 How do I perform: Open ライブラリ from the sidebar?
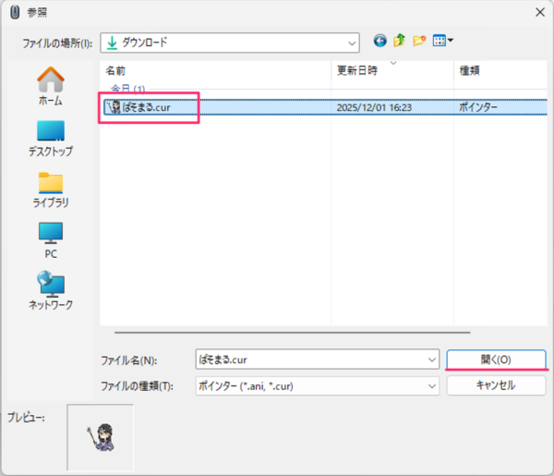[x=51, y=188]
